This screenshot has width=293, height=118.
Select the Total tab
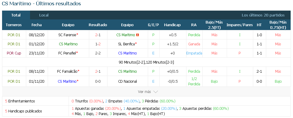pos(16,15)
